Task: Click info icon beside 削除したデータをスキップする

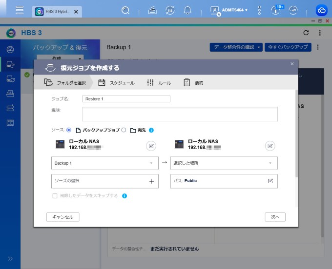Action: [x=124, y=196]
